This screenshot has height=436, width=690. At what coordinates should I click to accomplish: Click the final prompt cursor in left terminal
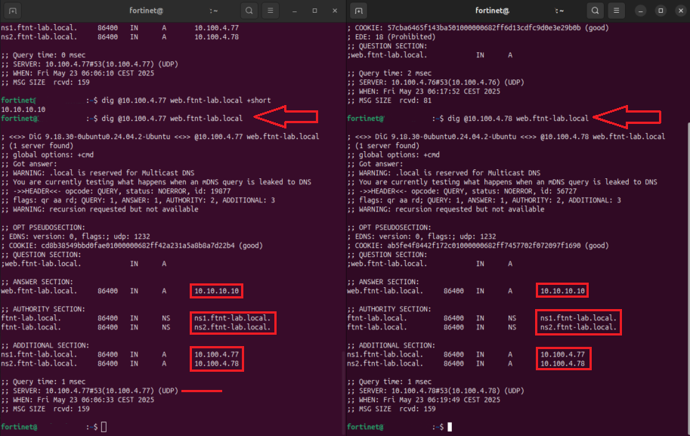[x=104, y=427]
